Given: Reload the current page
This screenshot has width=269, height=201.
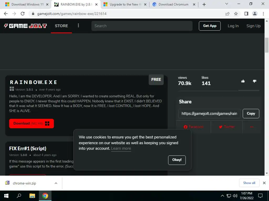Looking at the screenshot, I should click(23, 14).
